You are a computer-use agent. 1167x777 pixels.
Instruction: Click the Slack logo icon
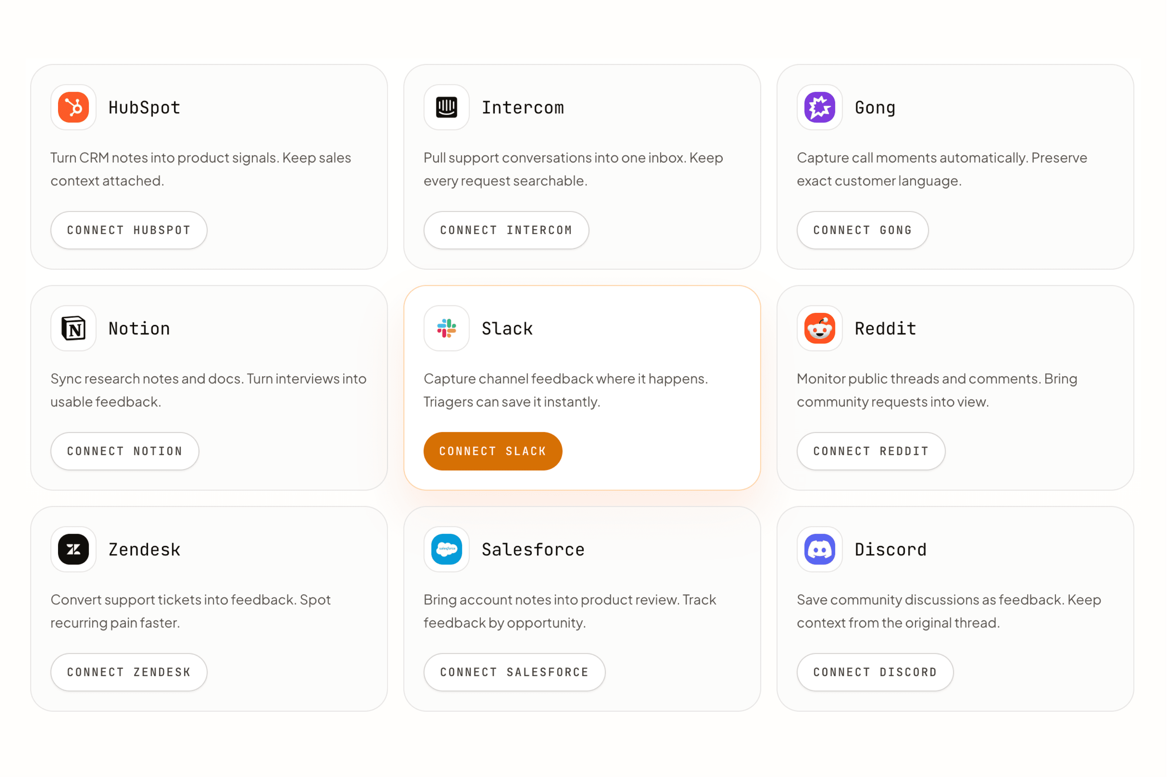tap(446, 328)
